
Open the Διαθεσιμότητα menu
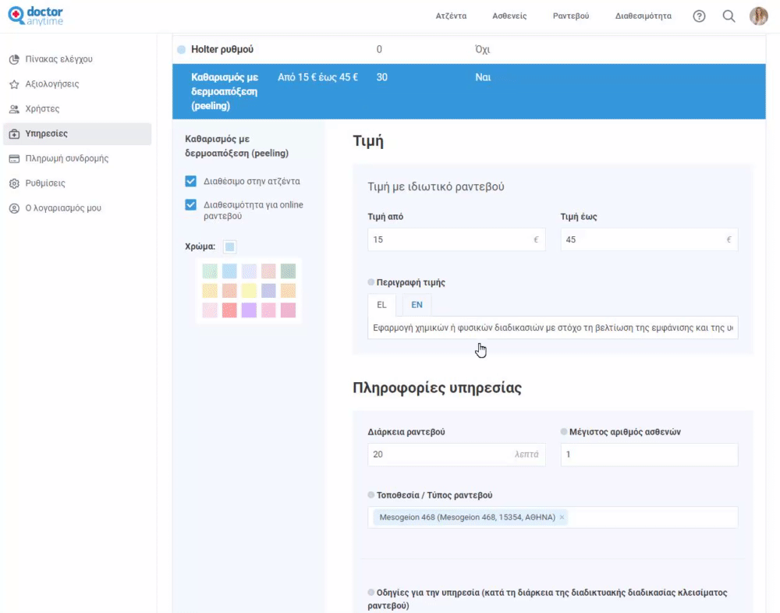pyautogui.click(x=643, y=16)
